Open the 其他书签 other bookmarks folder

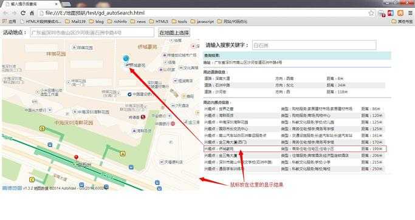coord(402,21)
